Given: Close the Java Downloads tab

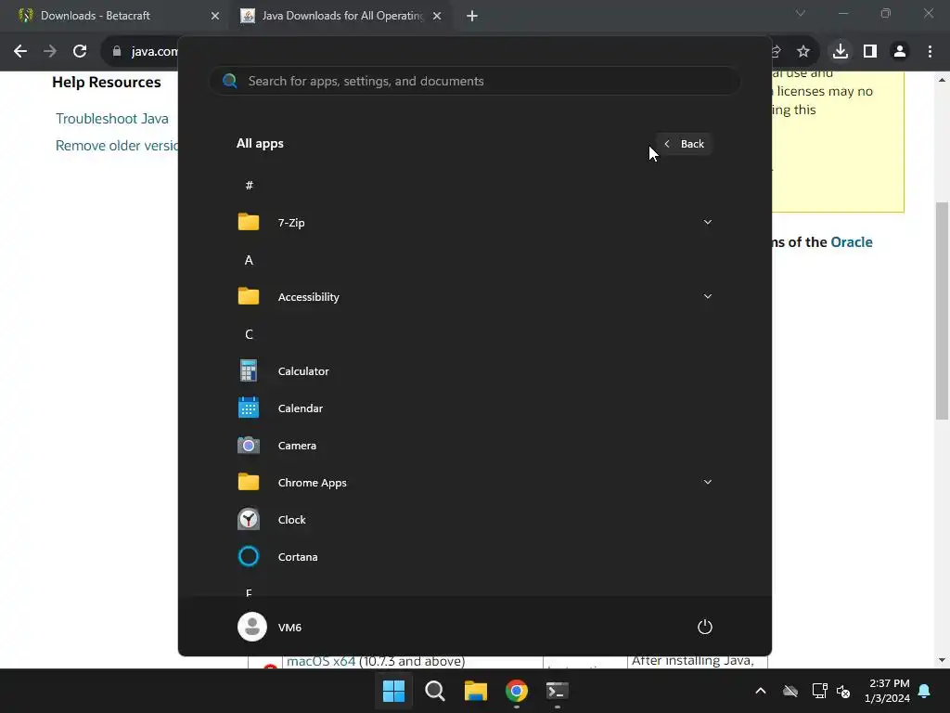Looking at the screenshot, I should [x=437, y=16].
